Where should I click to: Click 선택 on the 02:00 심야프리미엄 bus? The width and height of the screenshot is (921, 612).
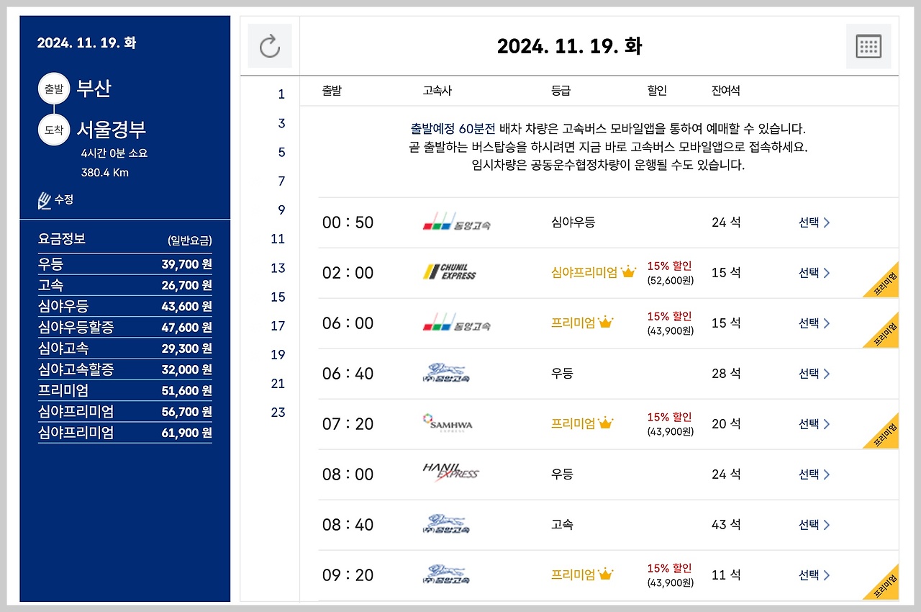coord(809,273)
